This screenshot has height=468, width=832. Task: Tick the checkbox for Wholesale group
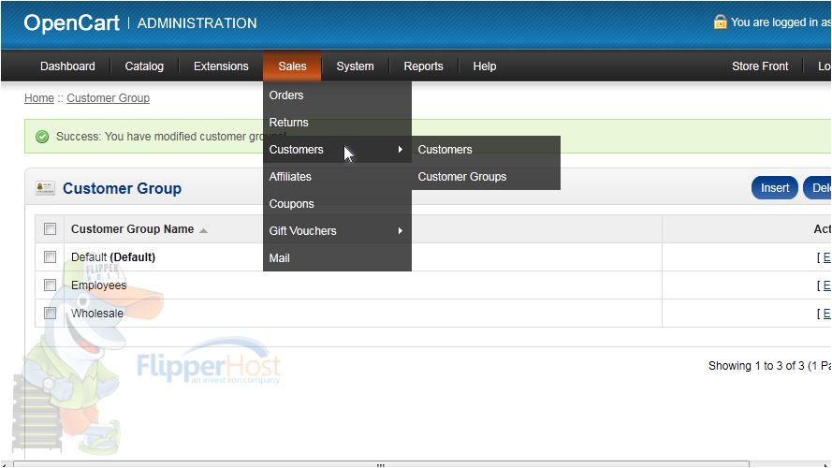coord(50,313)
